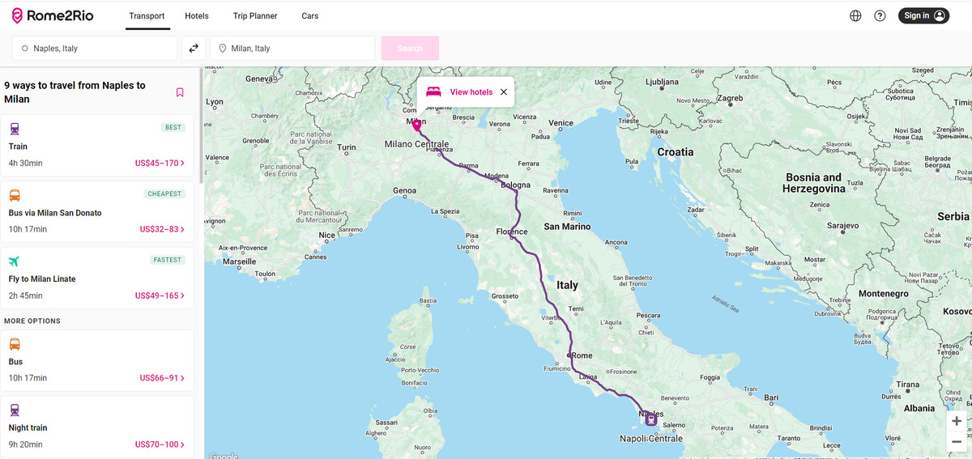Screen dimensions: 972x459
Task: Click the Sign in button
Action: (923, 15)
